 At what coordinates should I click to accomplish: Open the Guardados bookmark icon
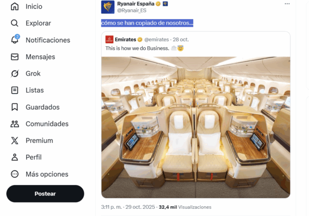[14, 107]
